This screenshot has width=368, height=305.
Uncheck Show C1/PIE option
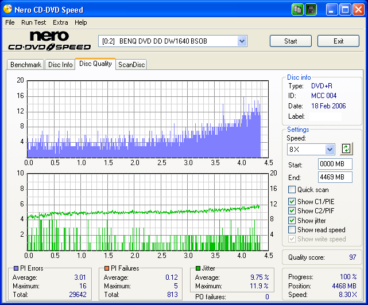[292, 202]
